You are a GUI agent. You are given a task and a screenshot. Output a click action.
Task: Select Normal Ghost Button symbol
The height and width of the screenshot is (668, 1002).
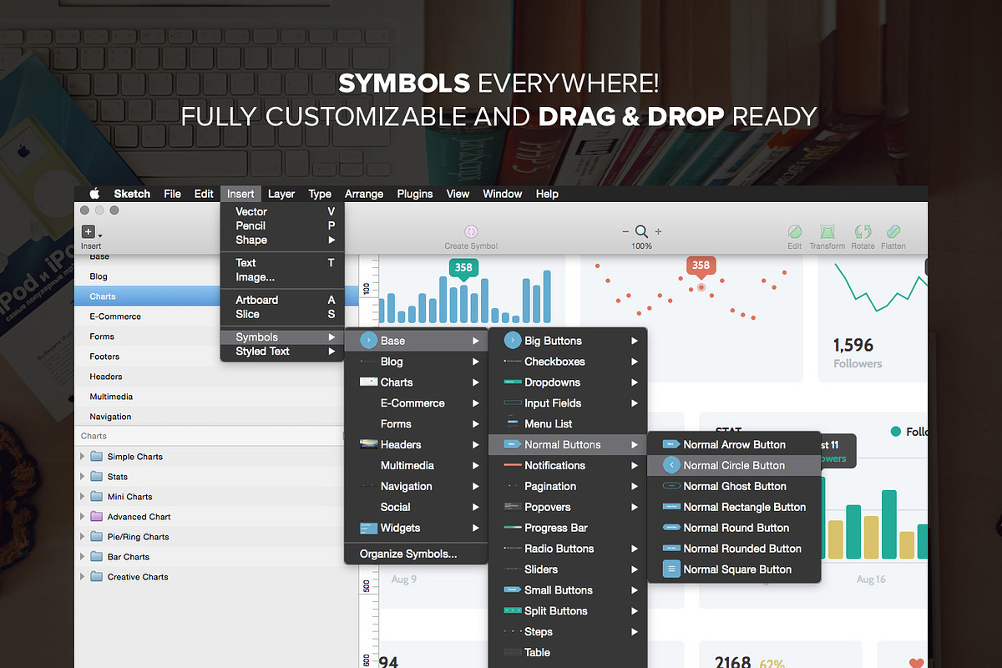point(735,486)
